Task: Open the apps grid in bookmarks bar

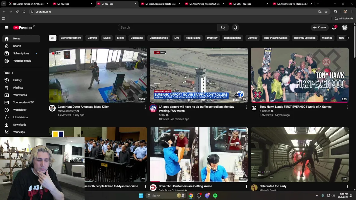Action: pos(4,19)
